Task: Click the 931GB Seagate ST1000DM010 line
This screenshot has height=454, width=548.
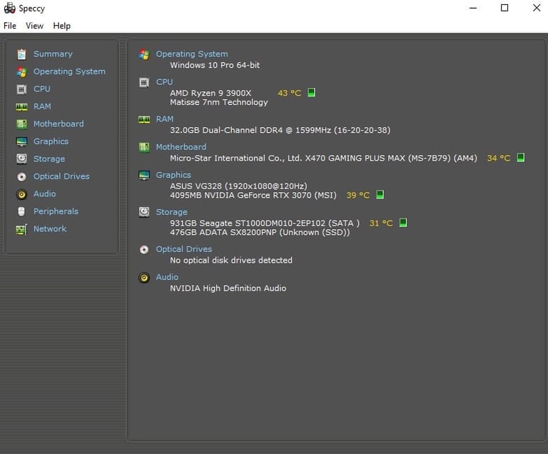Action: tap(265, 223)
